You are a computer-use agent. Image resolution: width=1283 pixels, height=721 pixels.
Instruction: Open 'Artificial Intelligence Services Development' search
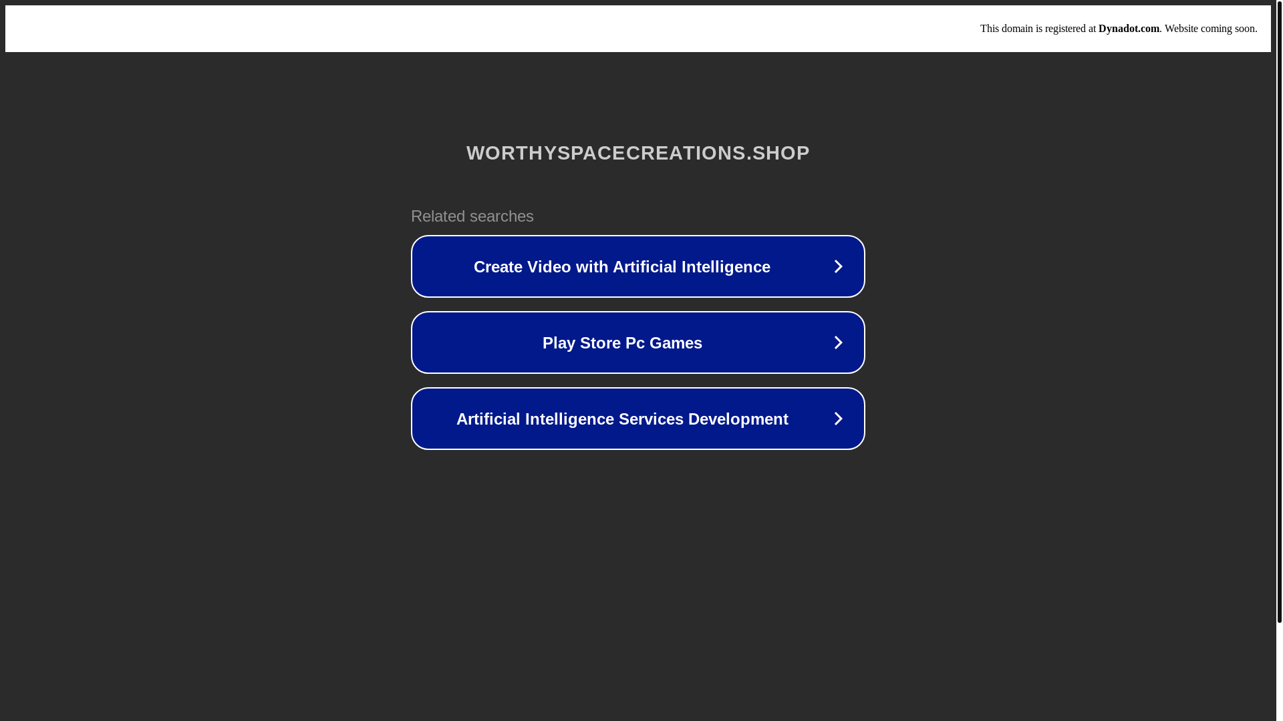click(x=637, y=419)
